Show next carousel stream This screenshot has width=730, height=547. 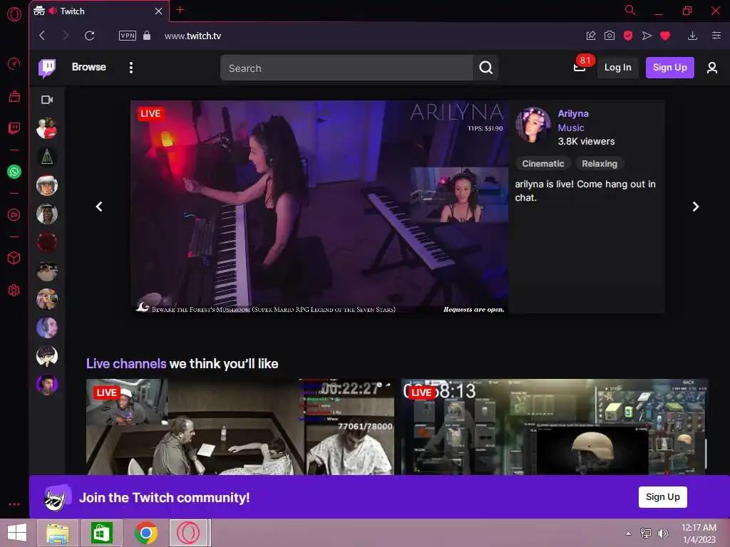click(x=695, y=207)
